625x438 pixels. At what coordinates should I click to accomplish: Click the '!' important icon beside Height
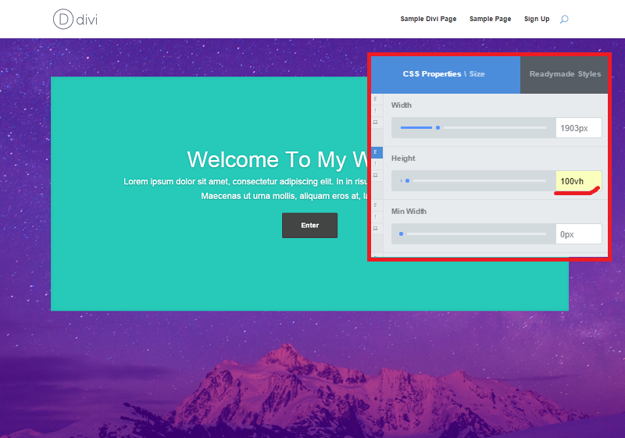tap(376, 164)
